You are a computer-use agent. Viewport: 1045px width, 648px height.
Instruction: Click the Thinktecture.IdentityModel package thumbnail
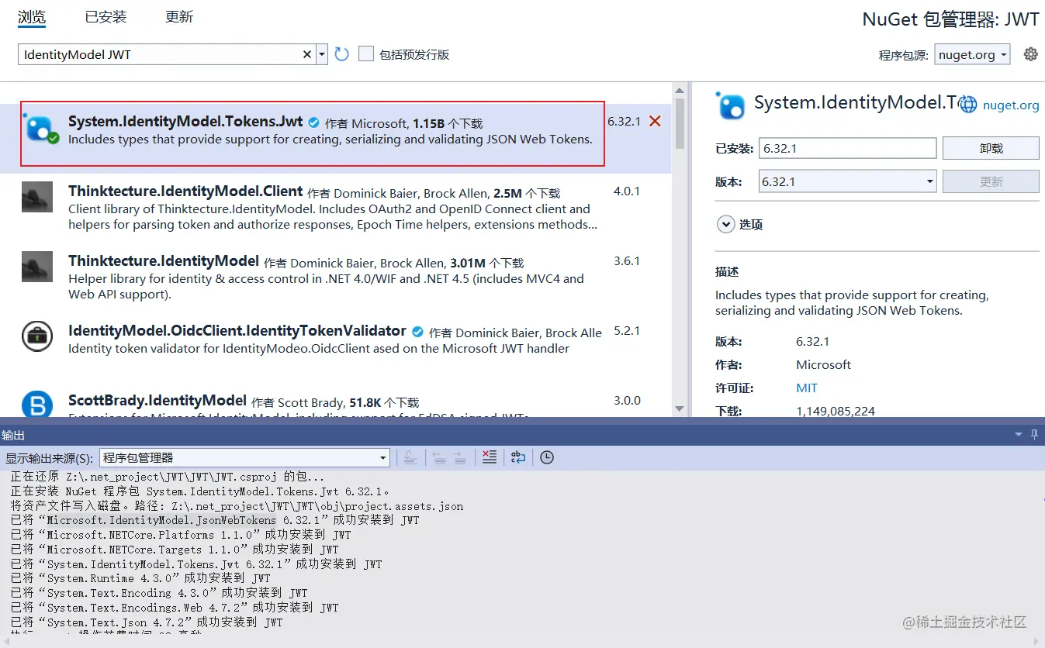(37, 267)
